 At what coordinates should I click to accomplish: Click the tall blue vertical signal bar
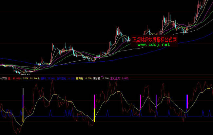tap(187, 102)
